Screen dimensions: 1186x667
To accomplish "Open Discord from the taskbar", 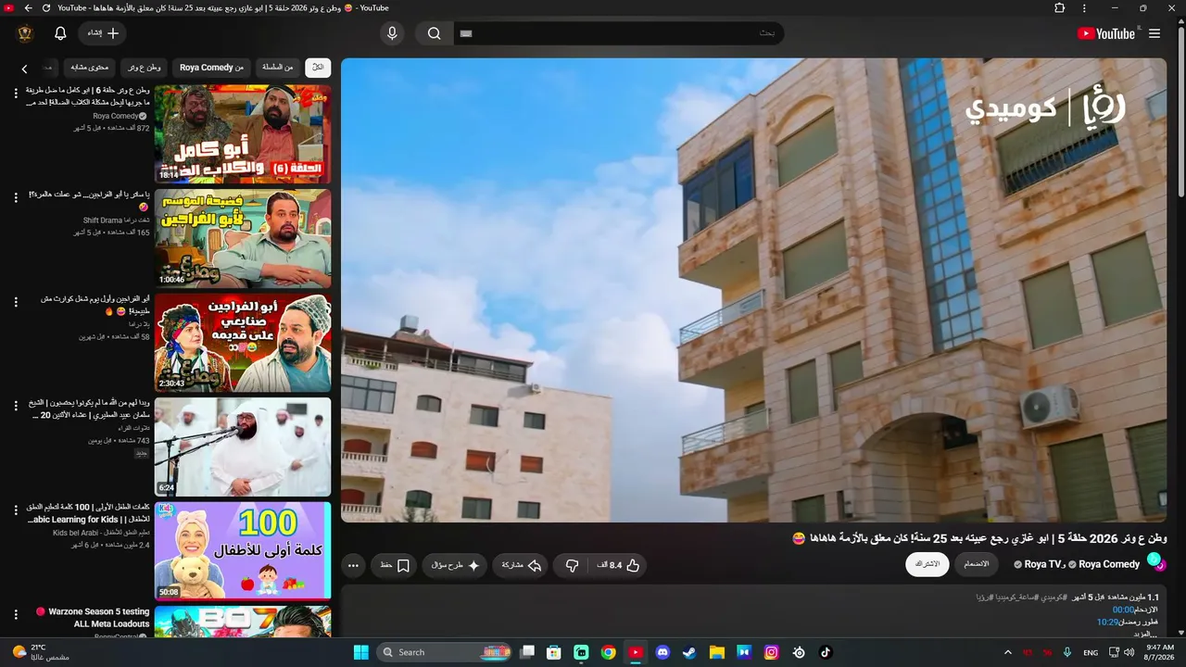I will (x=662, y=652).
